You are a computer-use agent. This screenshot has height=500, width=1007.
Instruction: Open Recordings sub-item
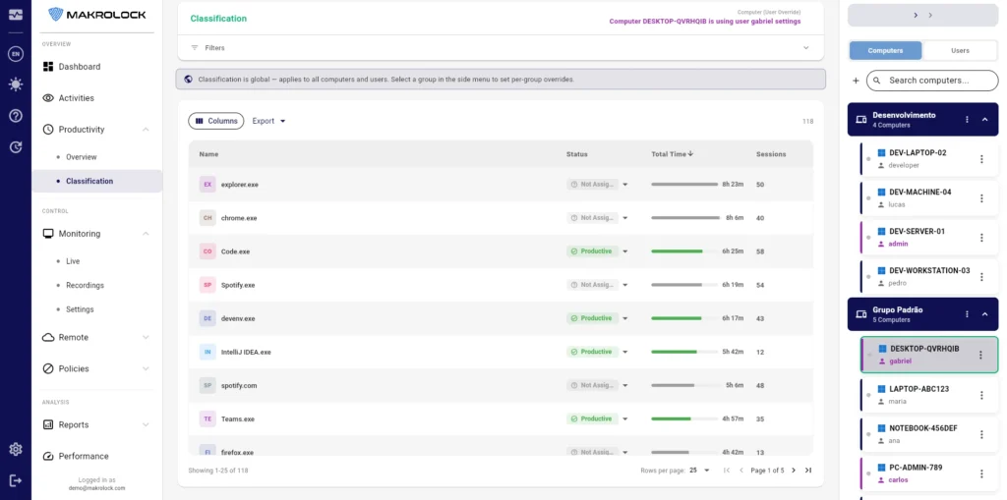click(x=85, y=285)
